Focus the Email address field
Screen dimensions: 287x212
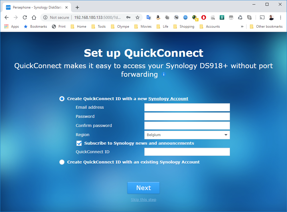187,107
